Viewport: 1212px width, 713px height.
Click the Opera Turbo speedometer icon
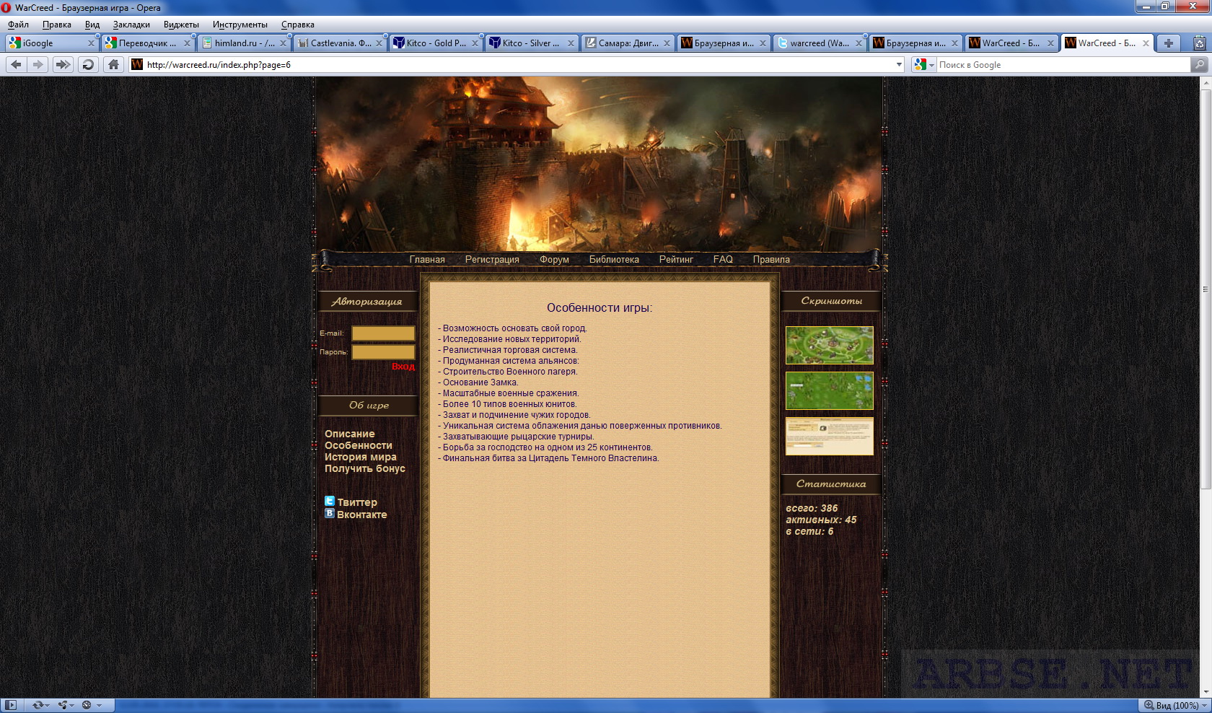click(x=87, y=705)
